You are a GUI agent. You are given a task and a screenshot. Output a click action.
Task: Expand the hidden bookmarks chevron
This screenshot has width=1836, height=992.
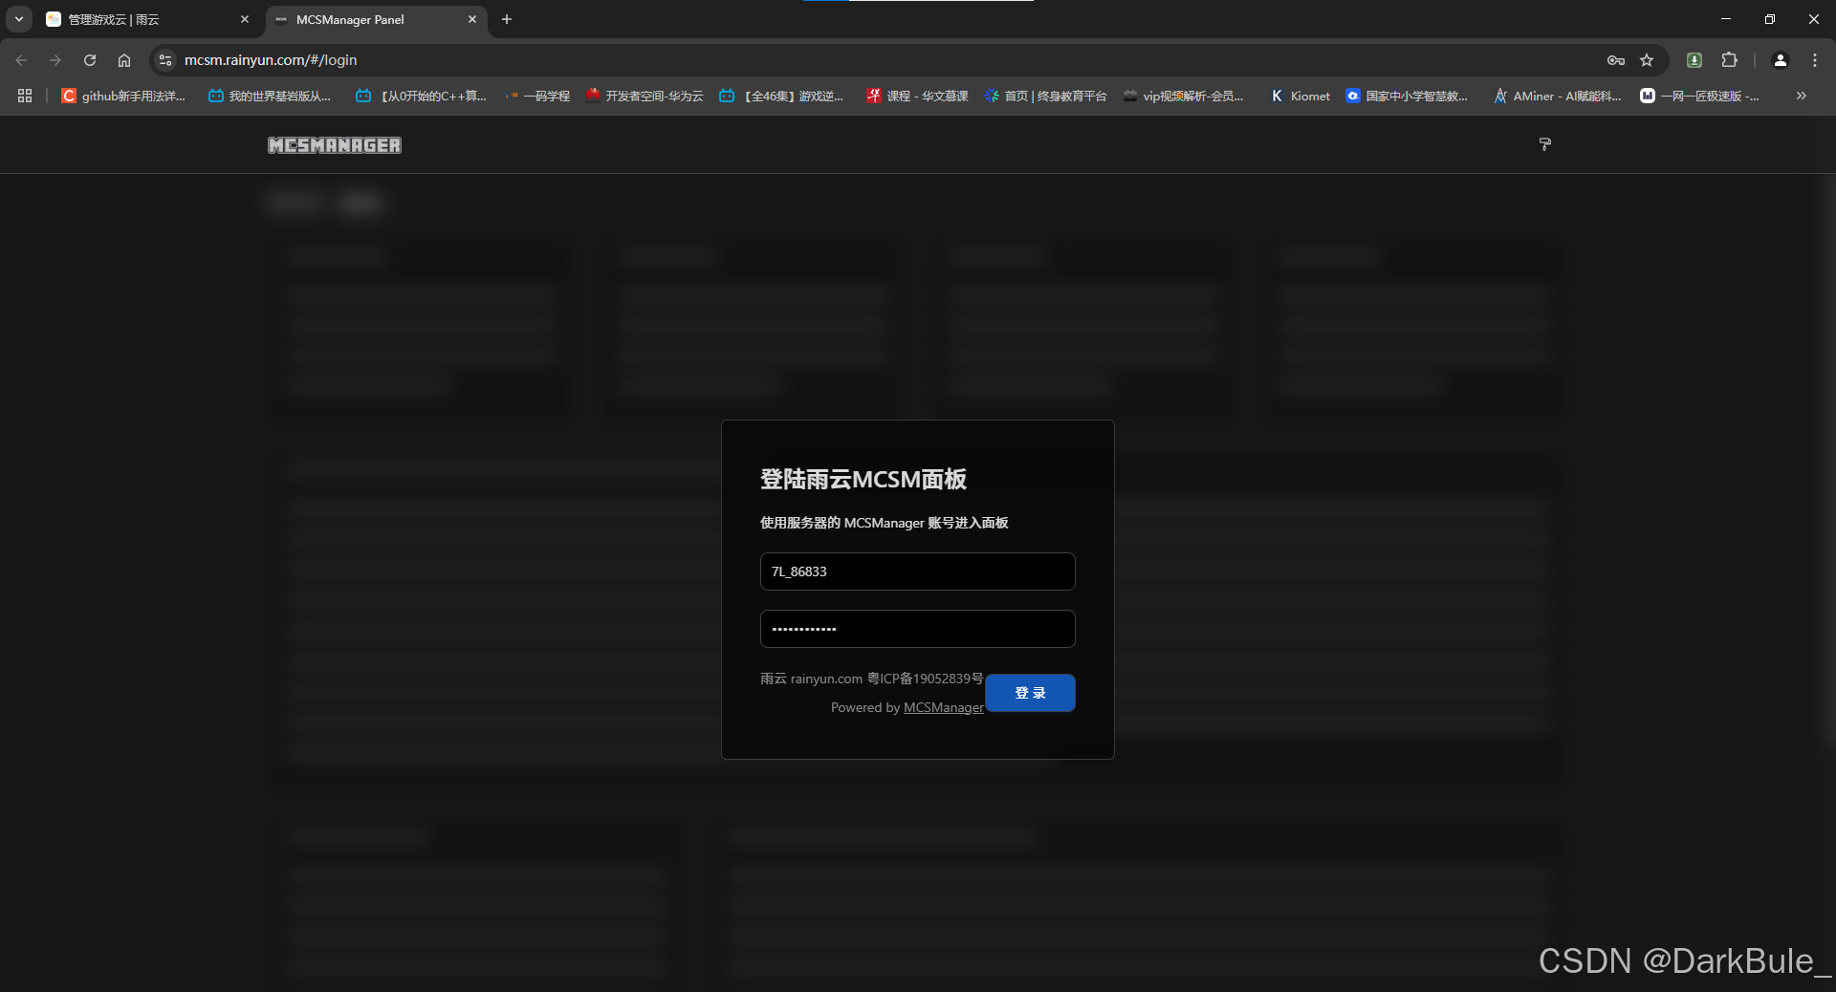coord(1802,96)
